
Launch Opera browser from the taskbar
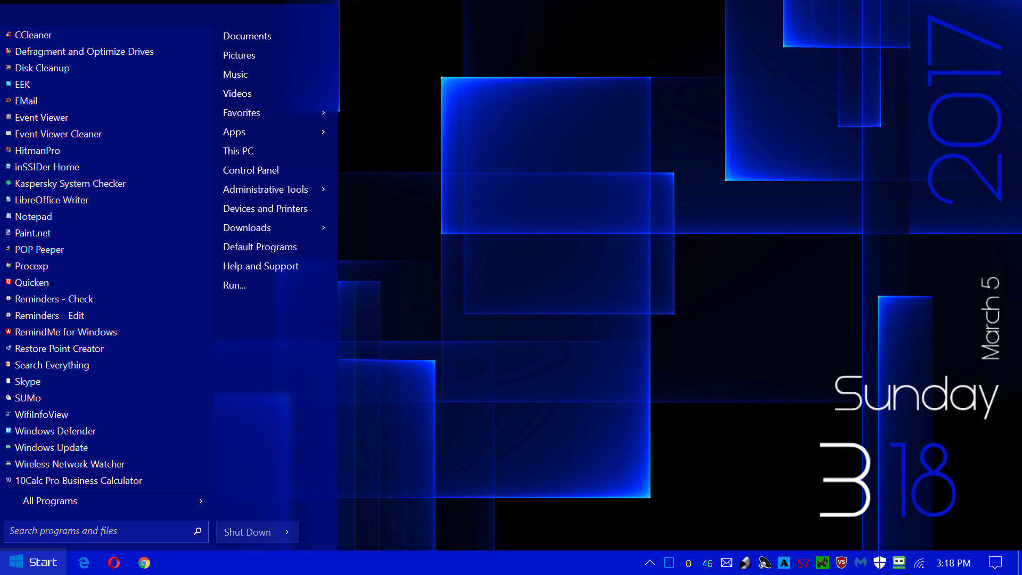coord(114,563)
